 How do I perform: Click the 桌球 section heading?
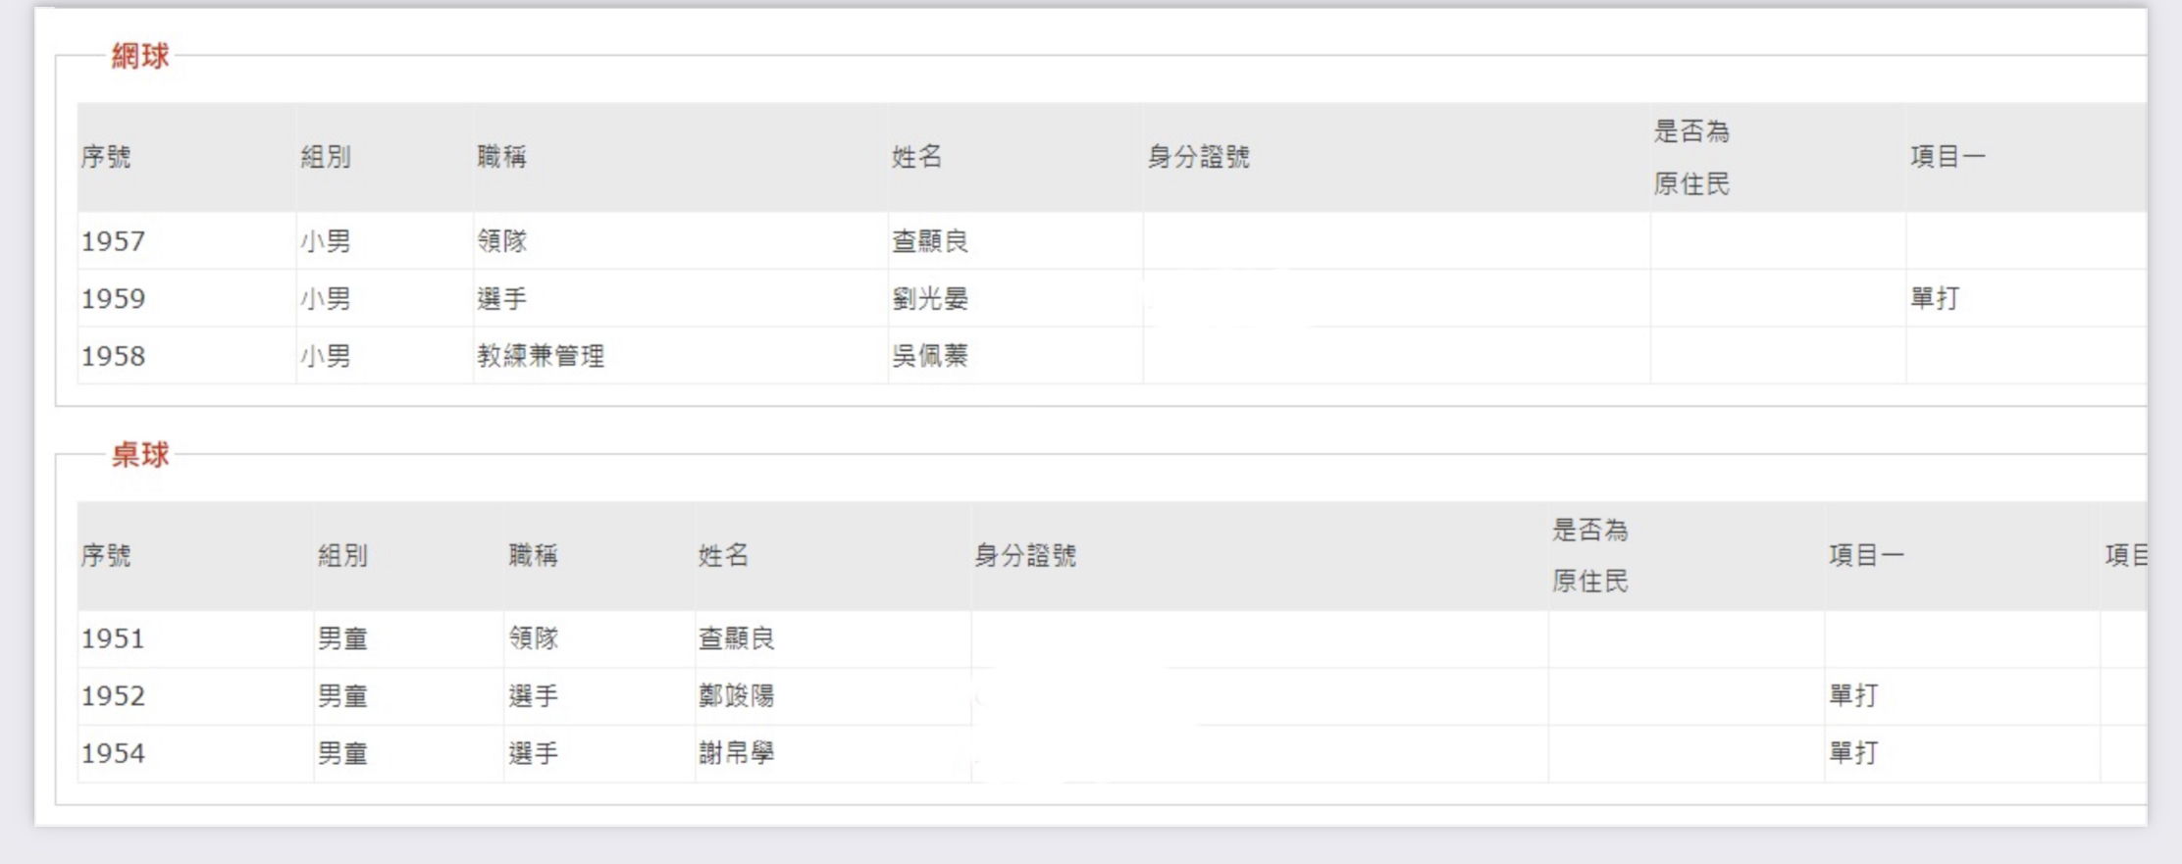coord(140,455)
